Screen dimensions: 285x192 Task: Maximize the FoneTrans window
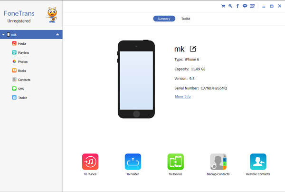[x=272, y=6]
